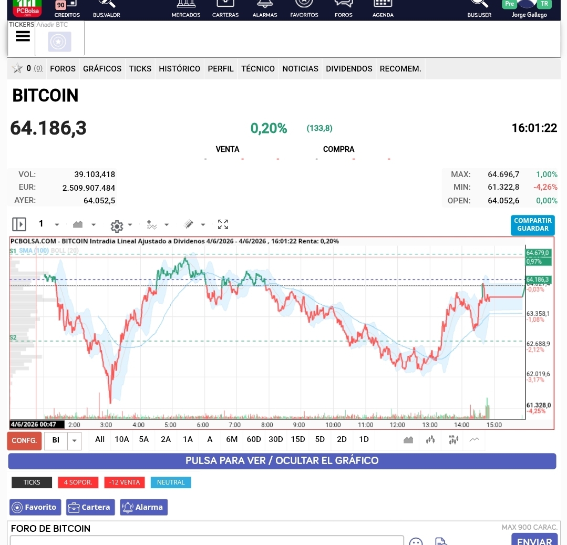
Task: Select the 2A time range
Action: pos(166,439)
